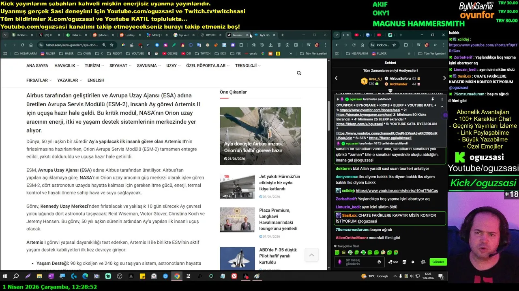Open Microsoft Edge from the taskbar
The image size is (519, 291).
85,276
